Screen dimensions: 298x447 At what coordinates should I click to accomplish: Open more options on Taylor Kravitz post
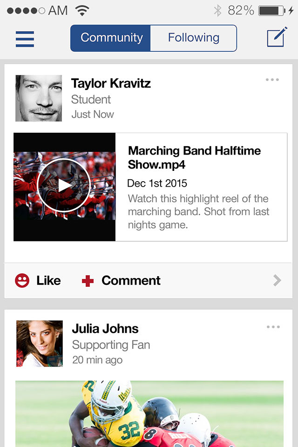pyautogui.click(x=272, y=80)
